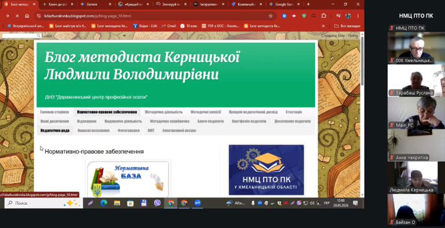Open the Педагогічна рада menu item
This screenshot has height=228, width=445.
[x=55, y=131]
